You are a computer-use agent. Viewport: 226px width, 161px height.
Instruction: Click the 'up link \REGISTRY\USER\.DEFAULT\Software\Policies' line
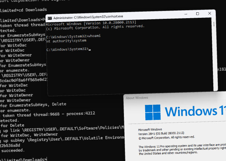(63, 129)
